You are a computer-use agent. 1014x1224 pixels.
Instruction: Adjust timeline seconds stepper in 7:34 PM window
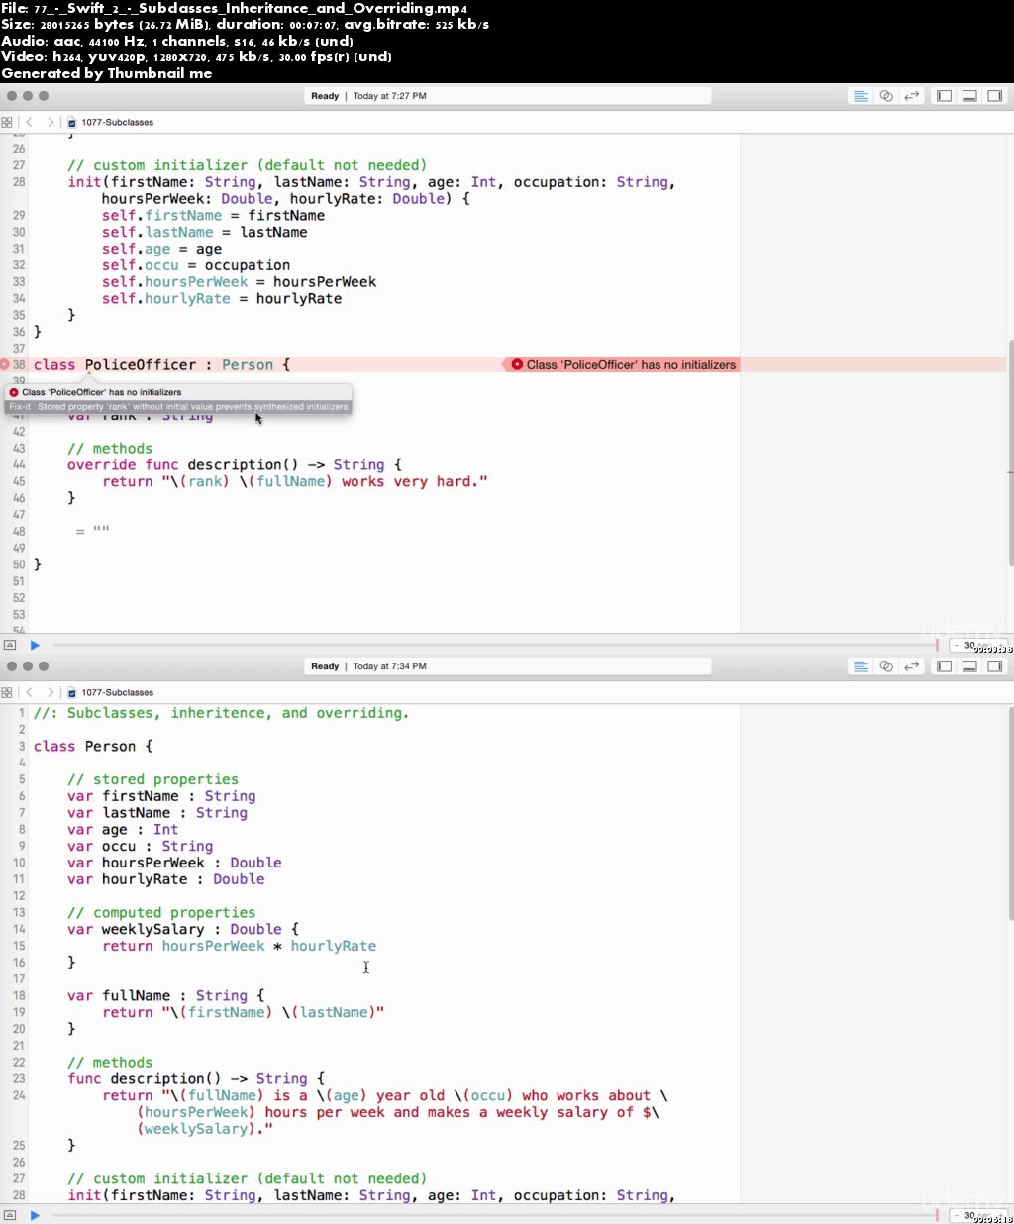(x=980, y=1216)
